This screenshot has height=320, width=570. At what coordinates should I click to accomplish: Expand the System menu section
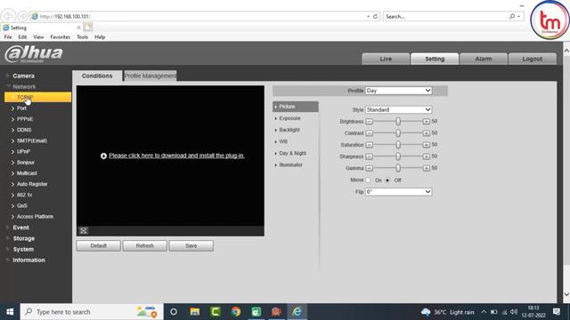point(23,249)
